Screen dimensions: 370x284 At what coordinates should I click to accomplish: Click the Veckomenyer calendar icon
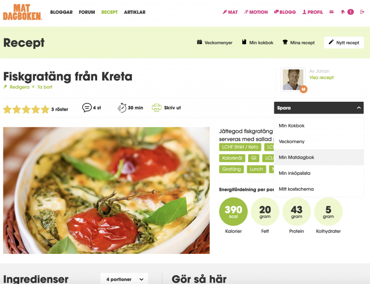(199, 42)
